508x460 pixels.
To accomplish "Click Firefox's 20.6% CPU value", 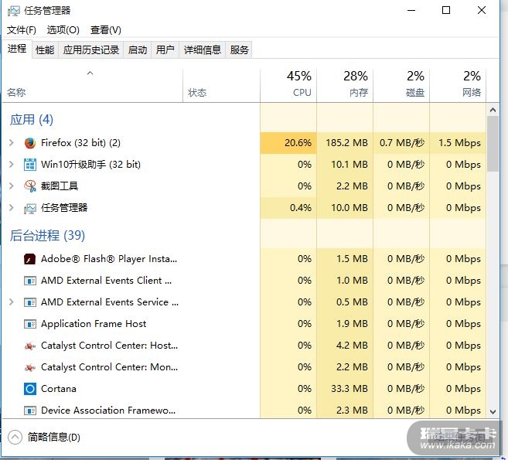I will coord(298,143).
